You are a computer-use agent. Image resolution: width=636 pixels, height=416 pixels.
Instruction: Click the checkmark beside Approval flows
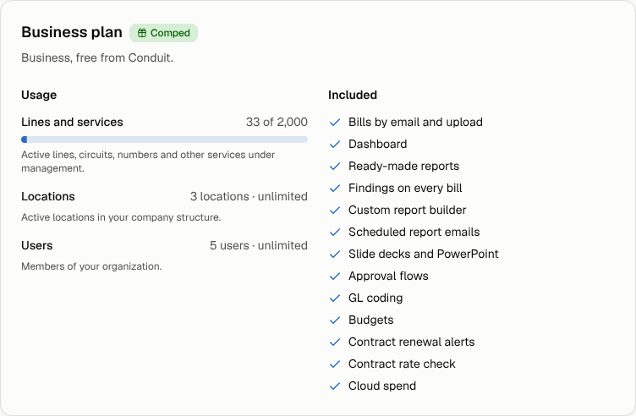click(335, 276)
